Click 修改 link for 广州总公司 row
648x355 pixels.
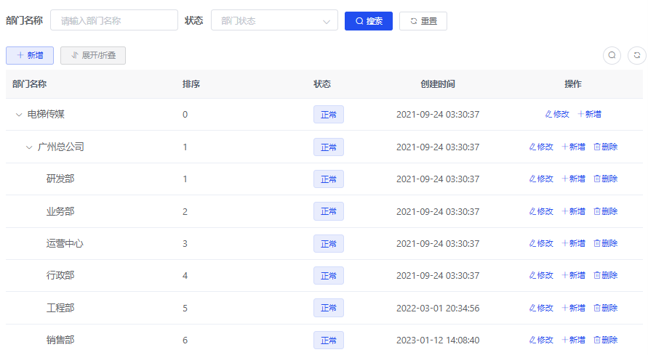click(541, 147)
